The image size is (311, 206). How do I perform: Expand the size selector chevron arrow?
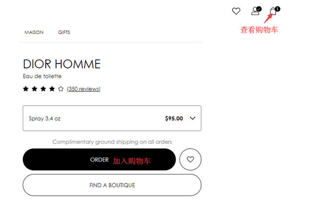tap(193, 118)
